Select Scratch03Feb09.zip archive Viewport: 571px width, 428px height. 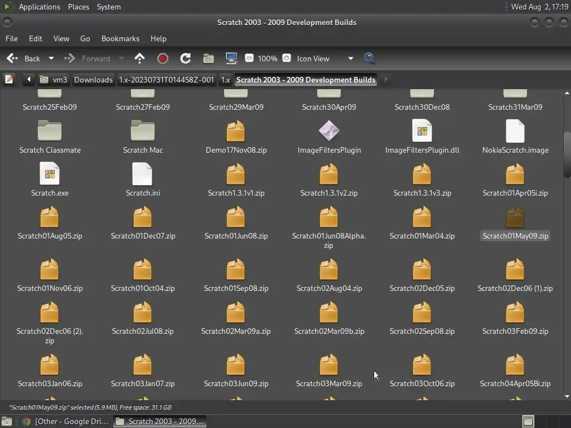pos(515,318)
